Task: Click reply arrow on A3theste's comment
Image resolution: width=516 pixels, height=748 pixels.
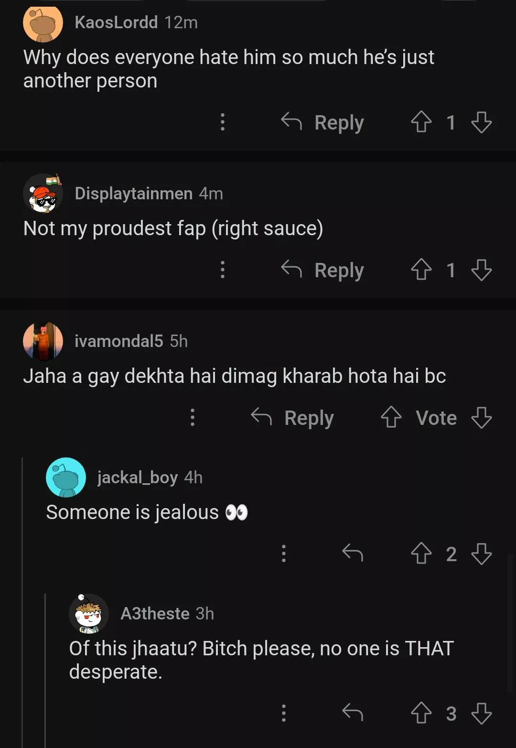Action: tap(353, 713)
